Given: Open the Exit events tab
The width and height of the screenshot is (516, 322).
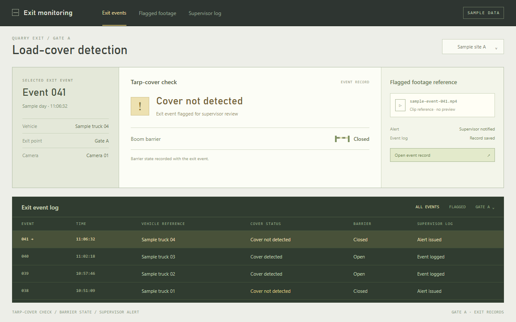Looking at the screenshot, I should pos(114,13).
